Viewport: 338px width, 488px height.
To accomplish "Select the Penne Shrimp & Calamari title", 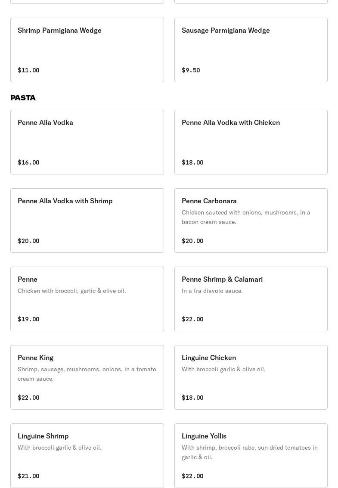I will click(222, 279).
